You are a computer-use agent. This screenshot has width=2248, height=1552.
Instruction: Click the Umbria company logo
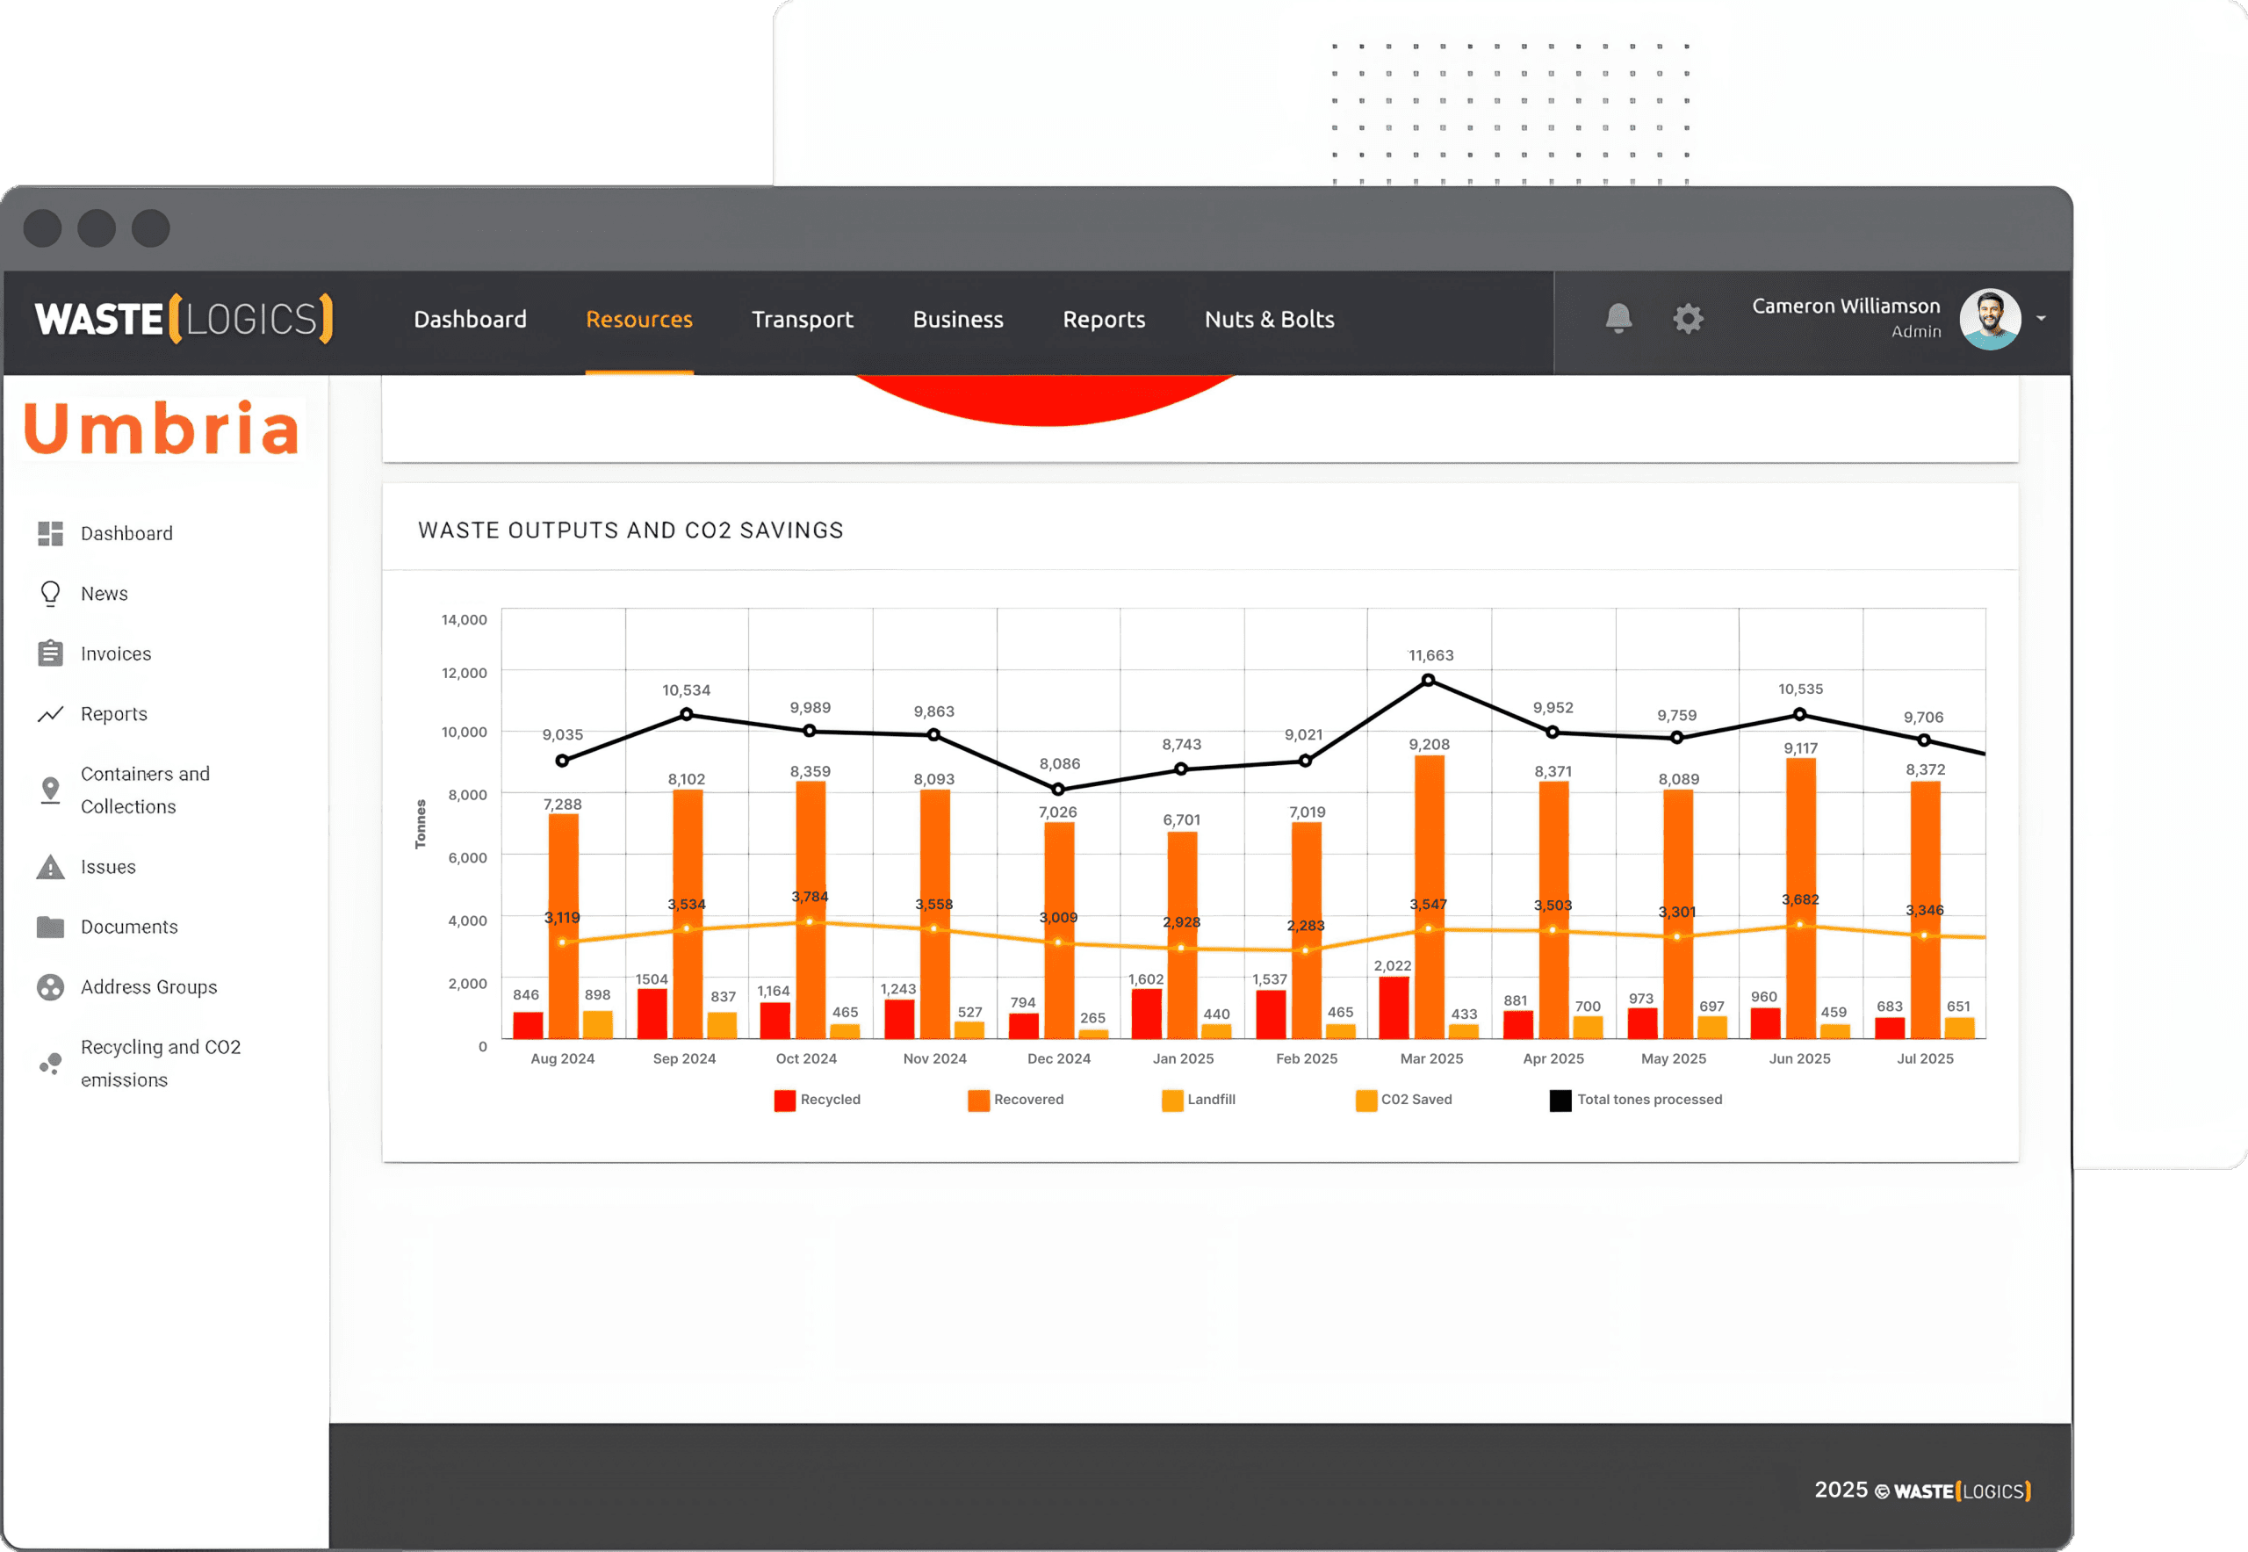tap(162, 428)
